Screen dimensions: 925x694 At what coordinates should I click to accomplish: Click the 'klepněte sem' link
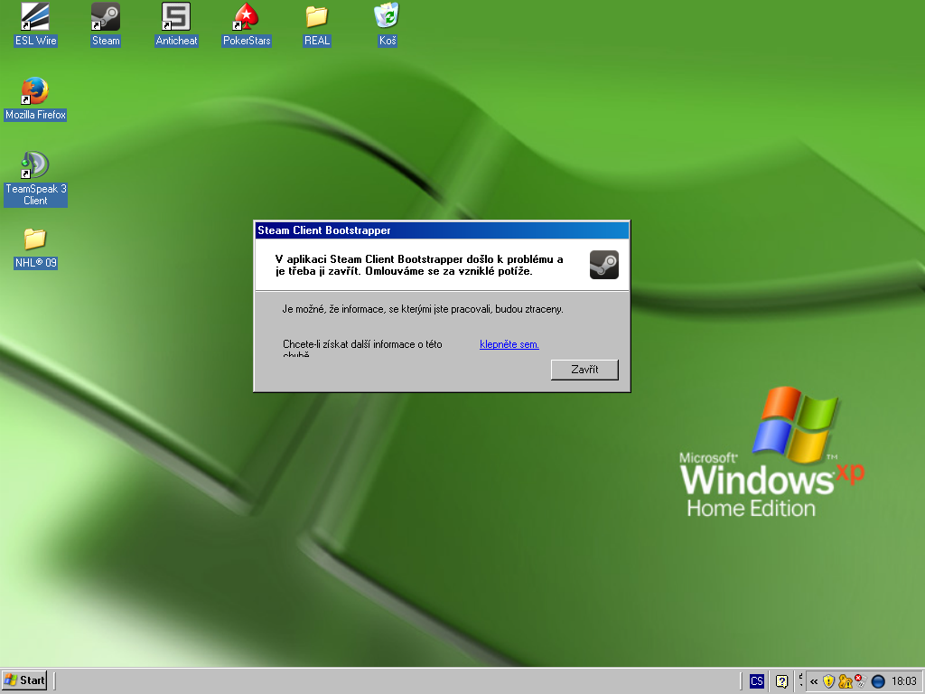click(x=509, y=344)
